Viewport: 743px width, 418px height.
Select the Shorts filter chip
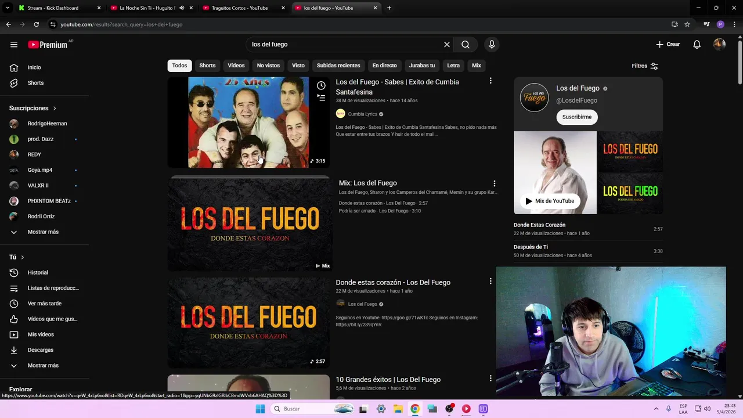pyautogui.click(x=207, y=66)
